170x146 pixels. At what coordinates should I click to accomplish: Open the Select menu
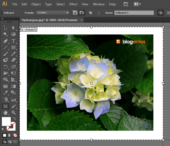point(60,4)
